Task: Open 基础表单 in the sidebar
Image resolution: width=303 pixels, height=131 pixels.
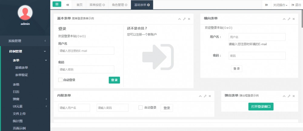Action: tap(22, 68)
